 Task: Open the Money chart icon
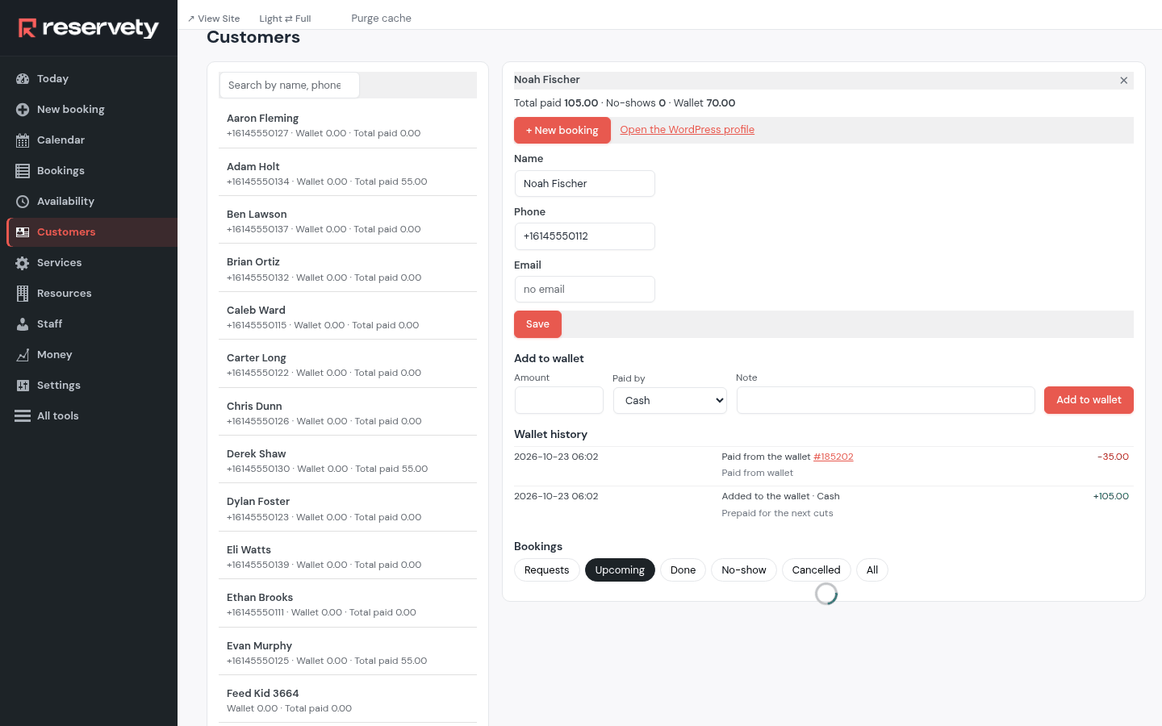click(x=23, y=355)
